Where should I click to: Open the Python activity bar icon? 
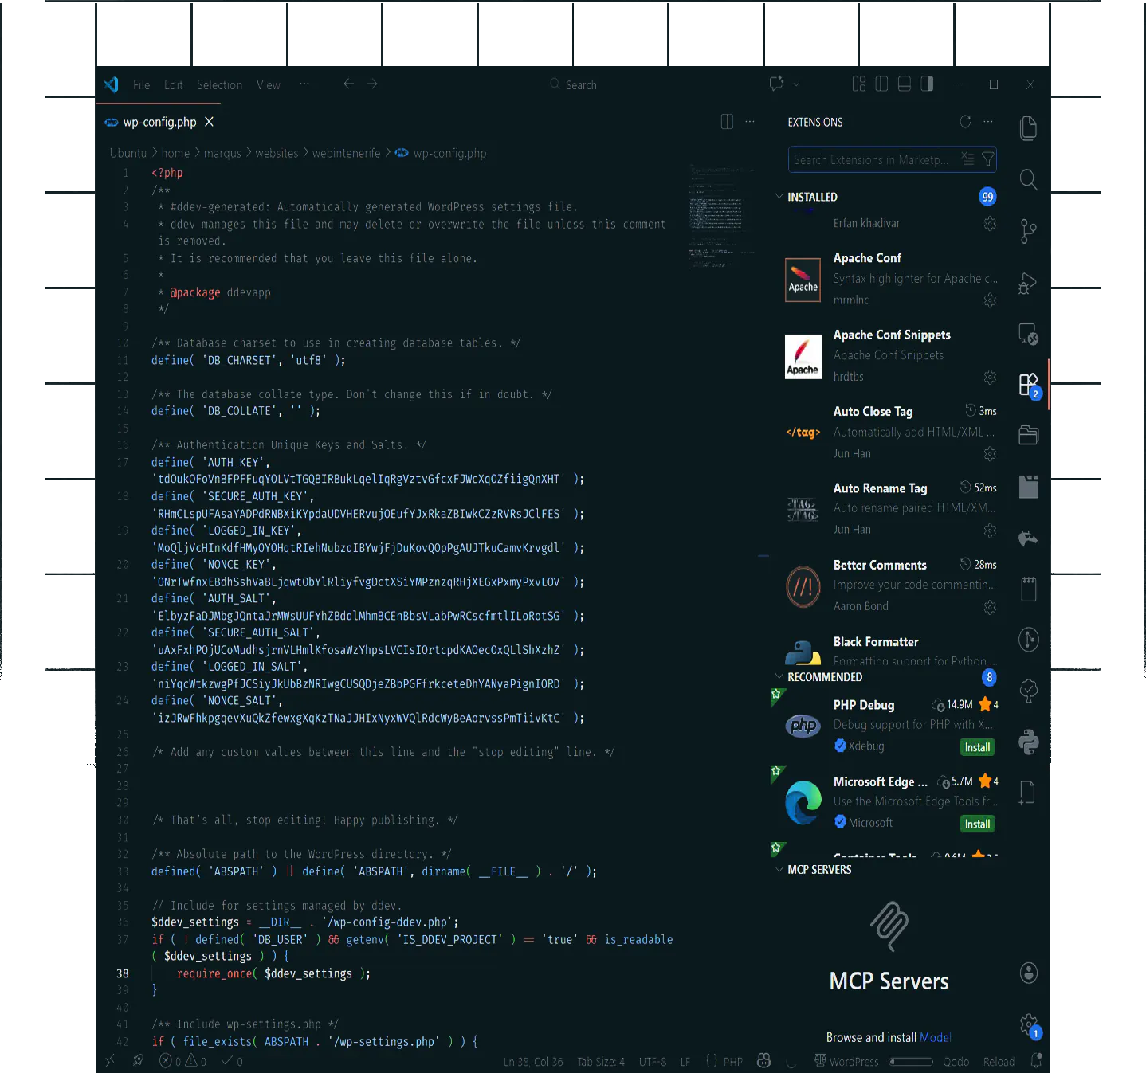coord(1028,742)
